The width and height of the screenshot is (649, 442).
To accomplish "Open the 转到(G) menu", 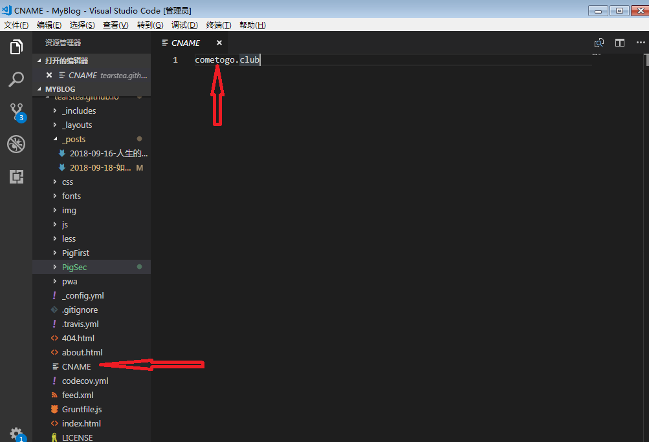I will (150, 25).
